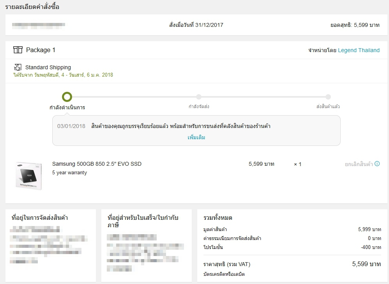Click the ยกเลิกสินค้า cancel item link
The height and width of the screenshot is (284, 389).
tap(359, 164)
